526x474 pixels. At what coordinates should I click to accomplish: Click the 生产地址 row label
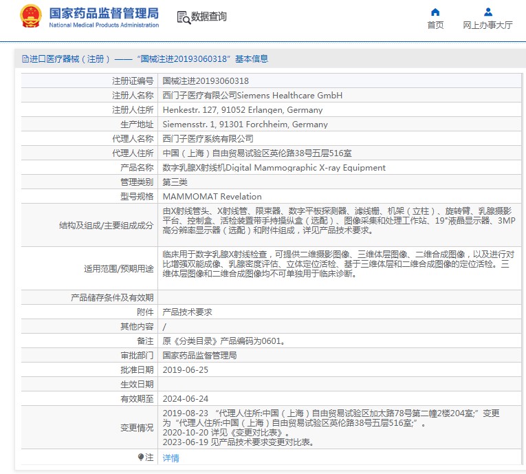[x=137, y=125]
